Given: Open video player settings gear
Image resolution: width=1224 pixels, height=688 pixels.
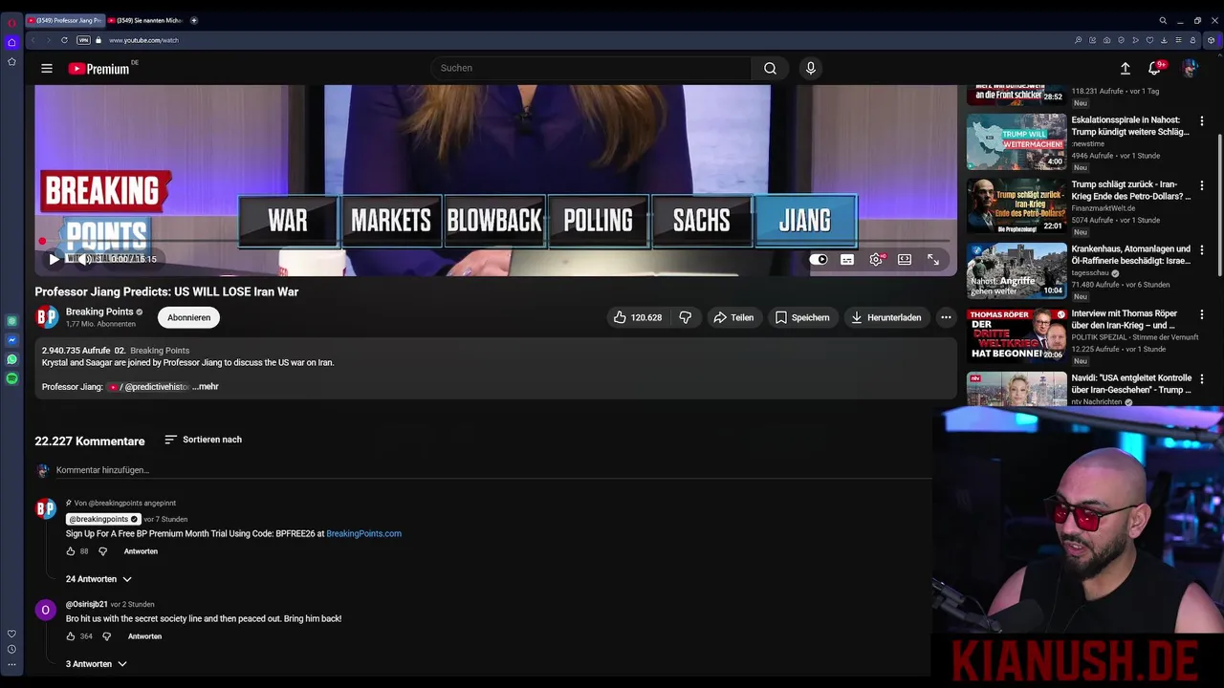Looking at the screenshot, I should point(876,259).
